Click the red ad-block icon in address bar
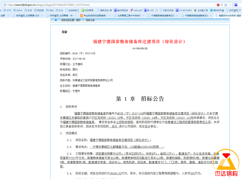The image size is (242, 179). (x=218, y=5)
